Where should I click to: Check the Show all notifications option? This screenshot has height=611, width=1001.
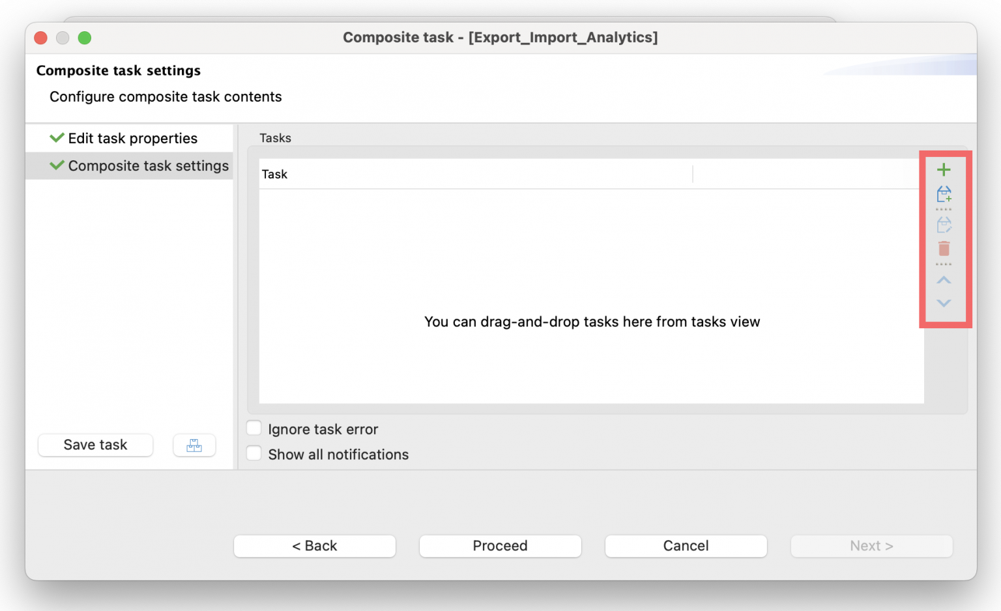click(x=254, y=453)
